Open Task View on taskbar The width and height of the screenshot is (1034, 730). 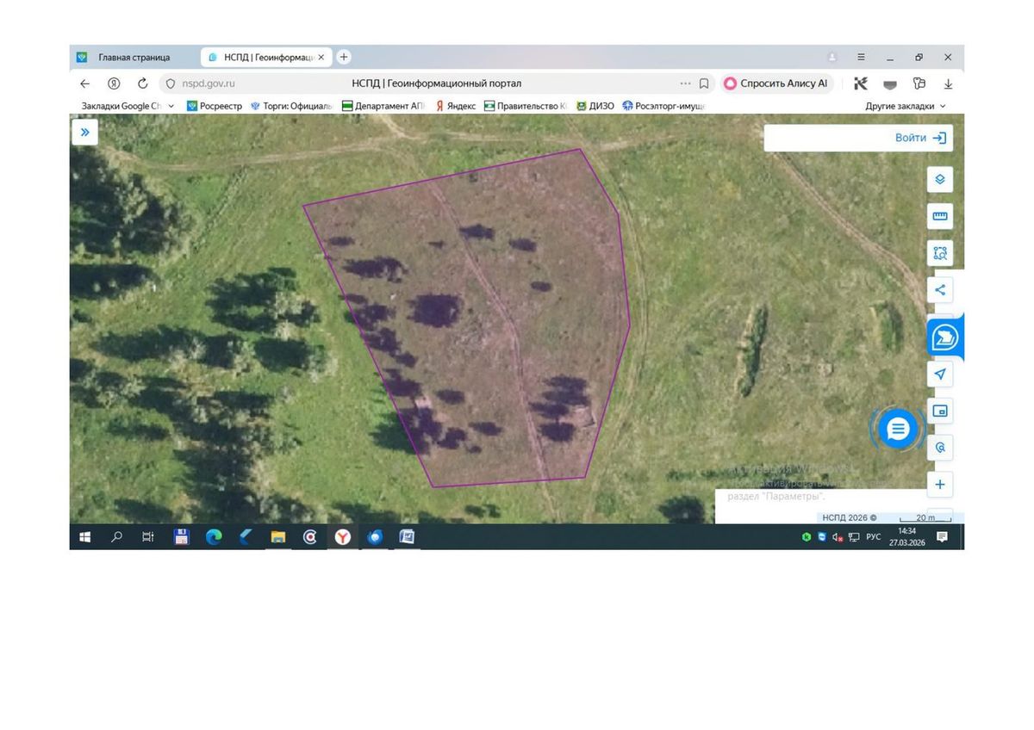click(148, 537)
